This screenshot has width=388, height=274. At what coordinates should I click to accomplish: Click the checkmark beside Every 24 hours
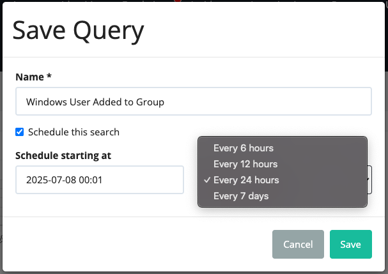pyautogui.click(x=207, y=180)
